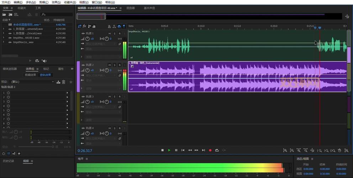Screen dimensions: 353x178
Task: Move playhead to previous marker
Action: 183,150
